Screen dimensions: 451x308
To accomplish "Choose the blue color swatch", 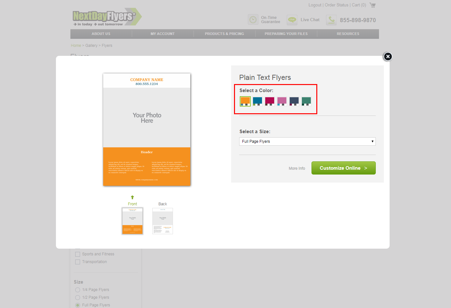I will [257, 101].
